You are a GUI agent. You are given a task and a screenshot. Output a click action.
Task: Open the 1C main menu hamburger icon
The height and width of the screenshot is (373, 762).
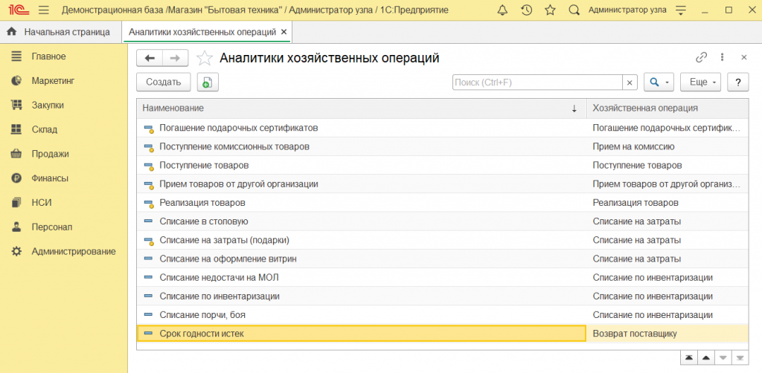click(x=43, y=10)
